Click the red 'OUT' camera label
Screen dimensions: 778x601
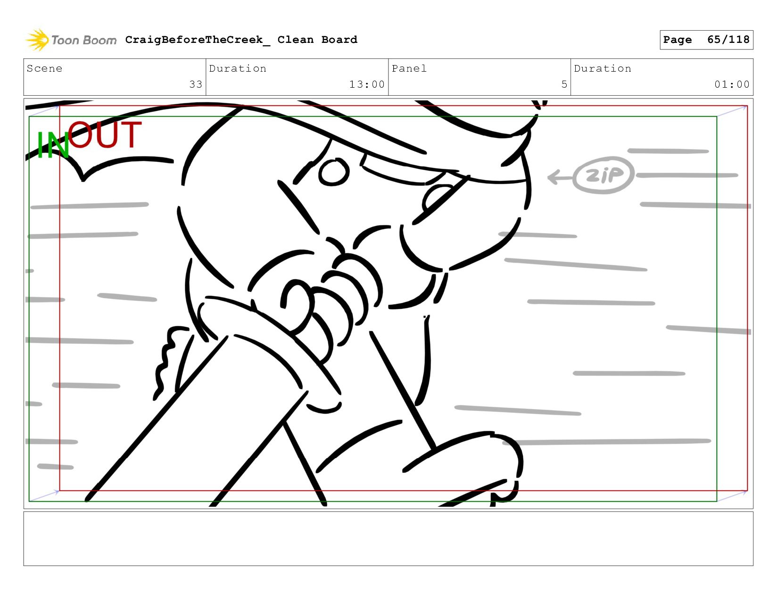(105, 134)
